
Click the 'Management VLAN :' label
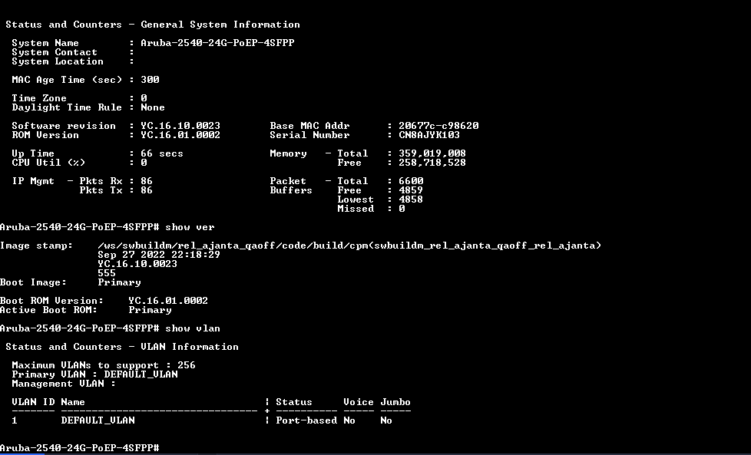[64, 384]
